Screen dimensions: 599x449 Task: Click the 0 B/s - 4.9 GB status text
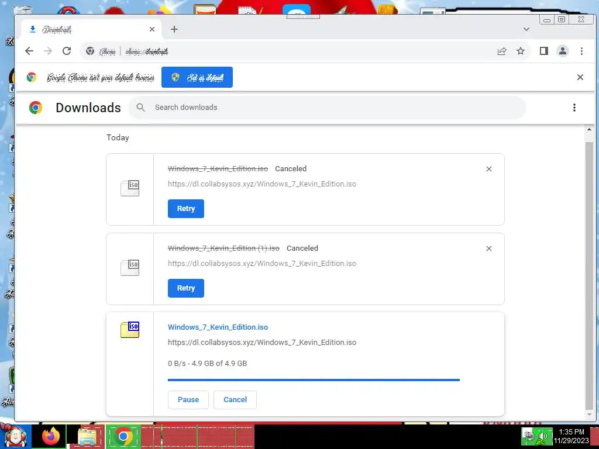208,364
